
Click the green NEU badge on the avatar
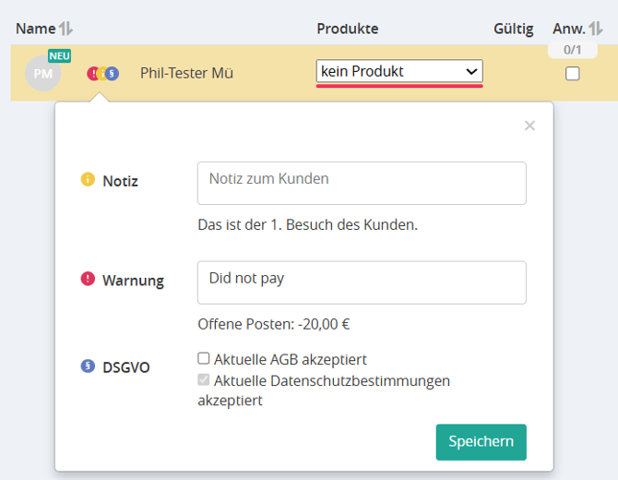(x=59, y=56)
